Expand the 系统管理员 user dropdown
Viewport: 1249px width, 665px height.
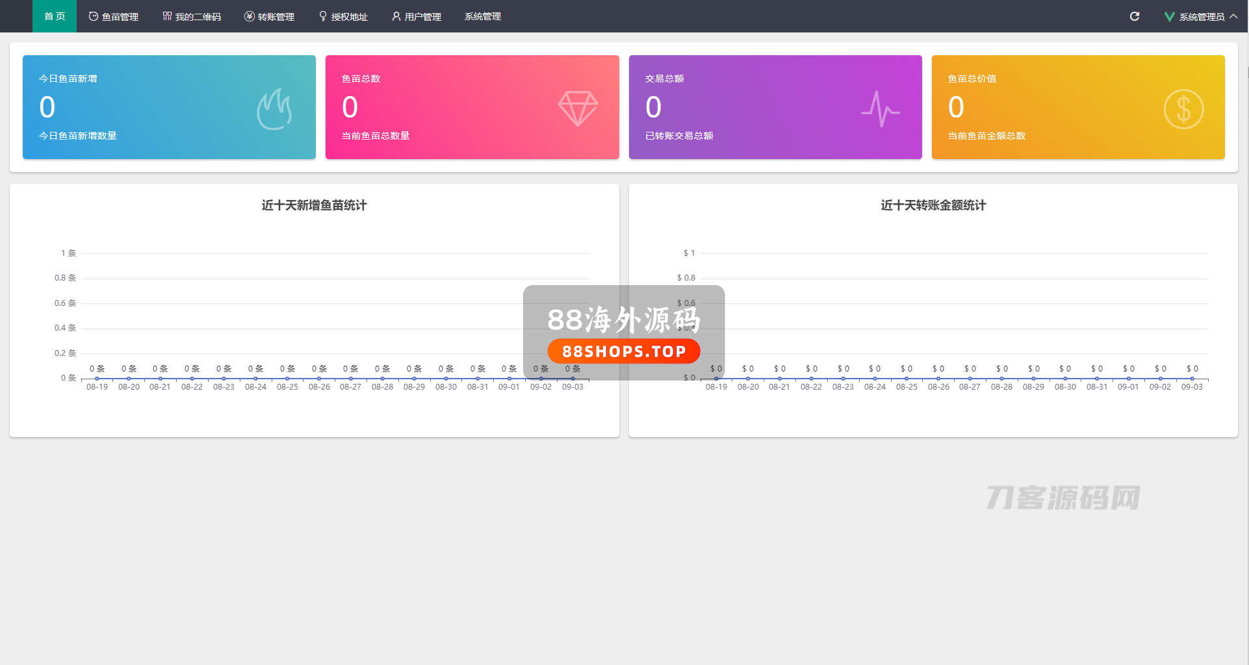pos(1202,17)
